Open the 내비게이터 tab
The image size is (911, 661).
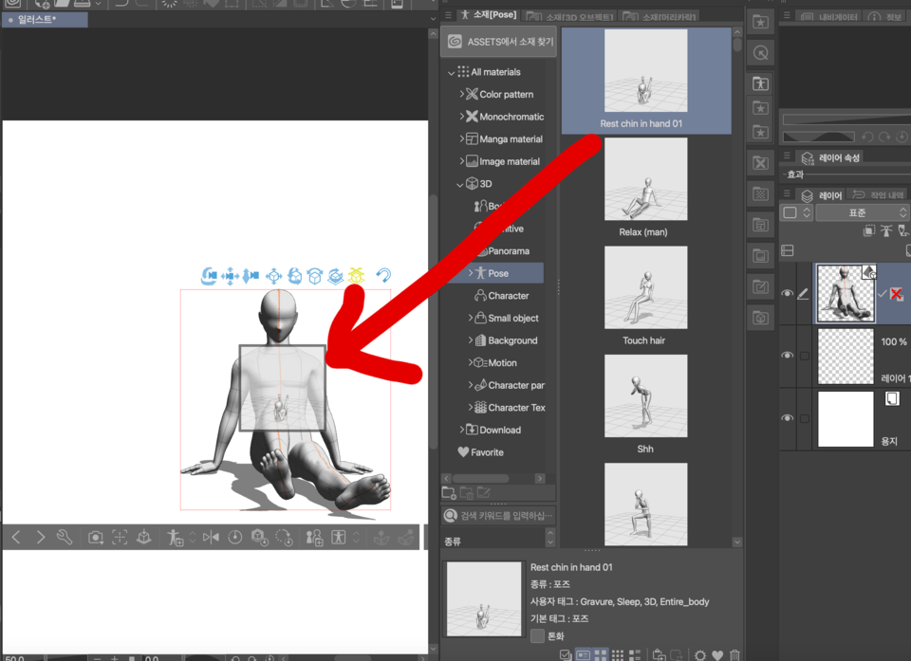coord(829,16)
